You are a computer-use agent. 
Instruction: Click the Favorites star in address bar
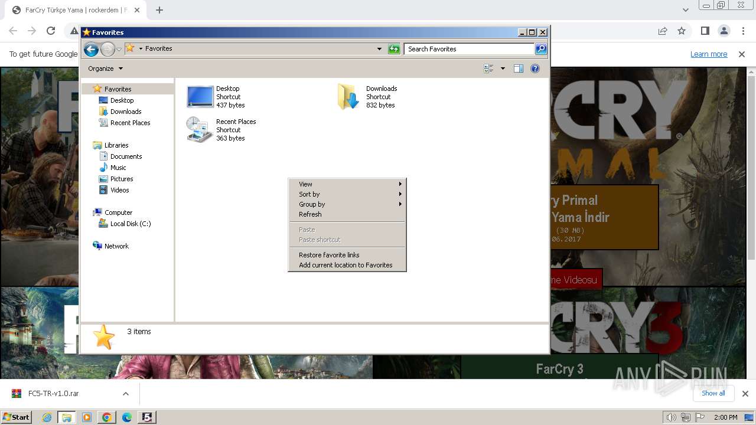point(130,48)
